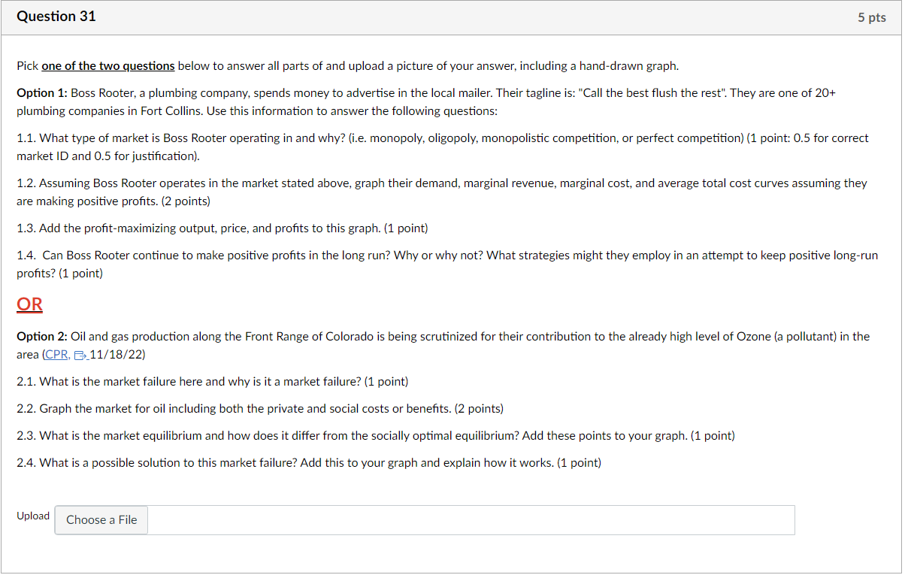Screen dimensions: 905x575
Task: Click question 2.1 about market failure
Action: tap(212, 381)
